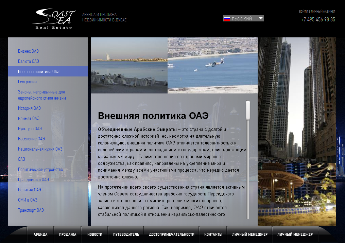This screenshot has height=243, width=345.
Task: Open the Религия ОАЭ sidebar link
Action: (x=30, y=190)
